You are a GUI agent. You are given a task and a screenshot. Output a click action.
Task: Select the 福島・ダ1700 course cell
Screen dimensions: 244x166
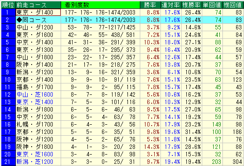click(38, 87)
